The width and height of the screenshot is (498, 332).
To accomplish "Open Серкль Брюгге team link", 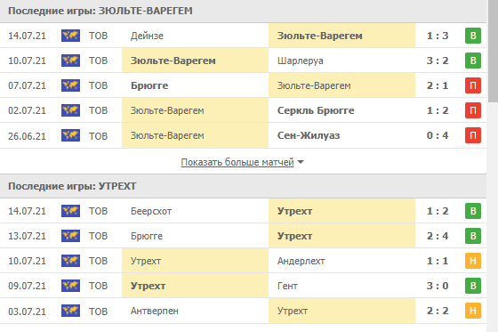I will pyautogui.click(x=316, y=110).
